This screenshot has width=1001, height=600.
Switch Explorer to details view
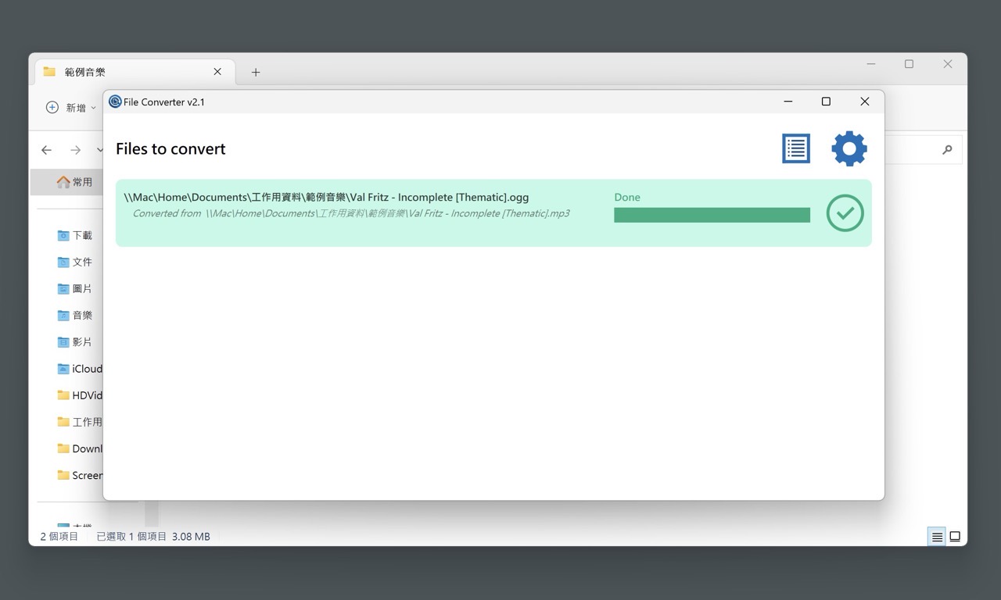pyautogui.click(x=937, y=537)
